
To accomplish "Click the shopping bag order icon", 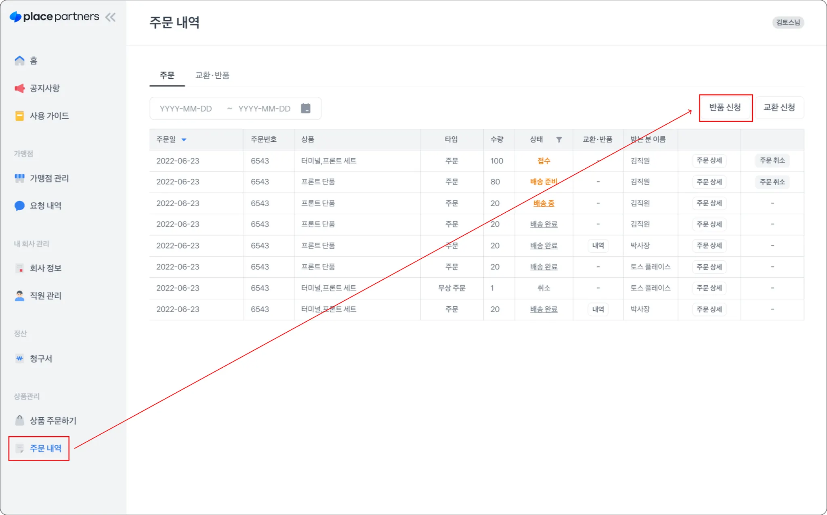I will (19, 421).
